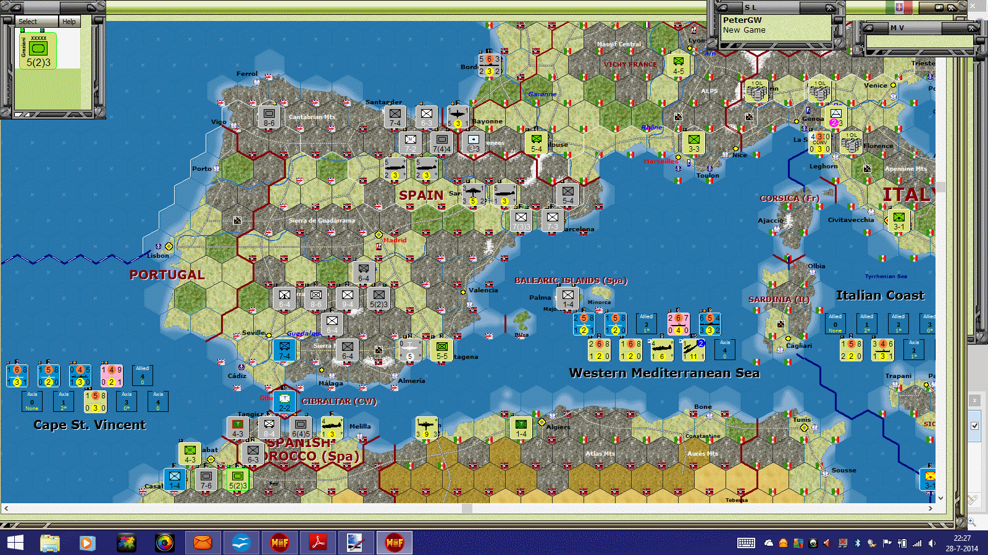Open the orange mail app in taskbar

(203, 543)
